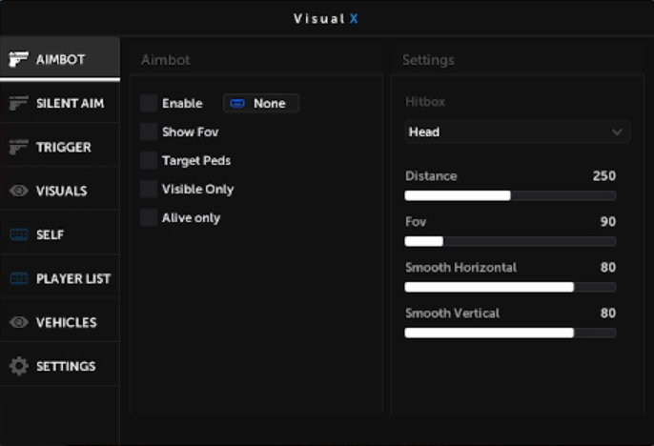Click the chevron arrow in the Hitbox selector

pos(617,132)
